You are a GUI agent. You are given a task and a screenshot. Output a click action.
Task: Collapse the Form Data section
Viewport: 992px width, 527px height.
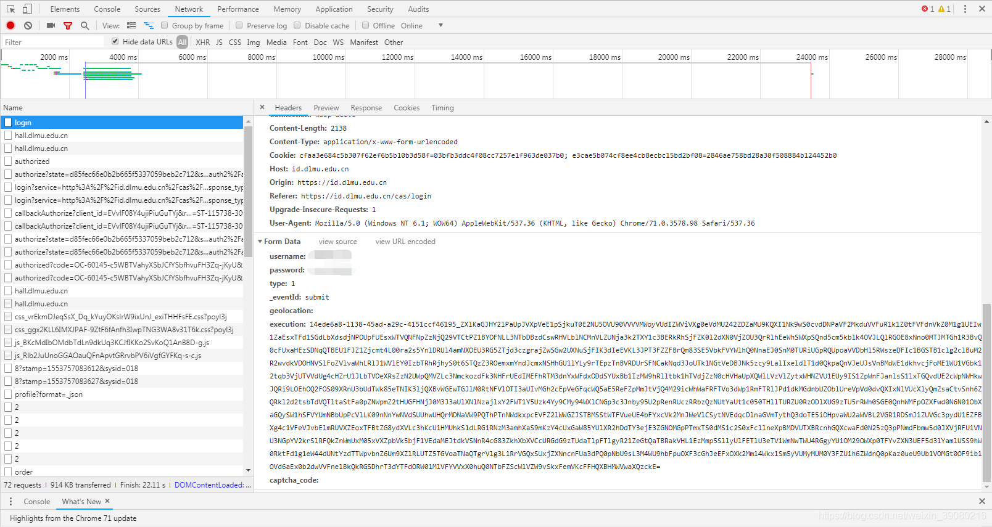(260, 242)
